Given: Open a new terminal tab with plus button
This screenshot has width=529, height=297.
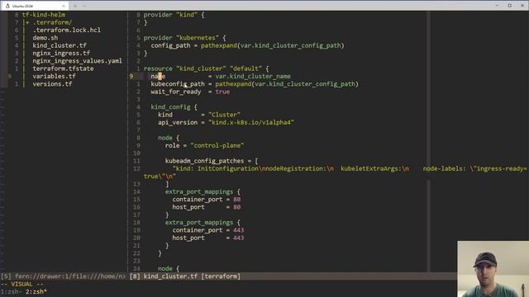Looking at the screenshot, I should (x=75, y=6).
